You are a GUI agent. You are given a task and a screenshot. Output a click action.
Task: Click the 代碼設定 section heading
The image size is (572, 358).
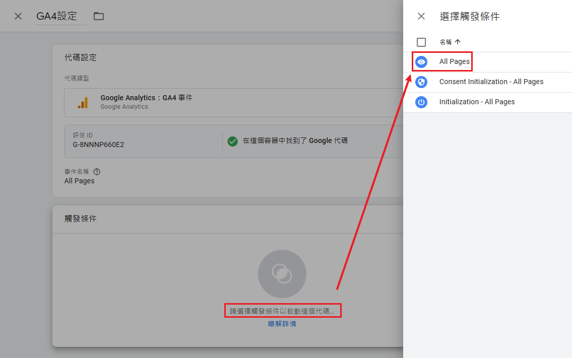tap(81, 57)
